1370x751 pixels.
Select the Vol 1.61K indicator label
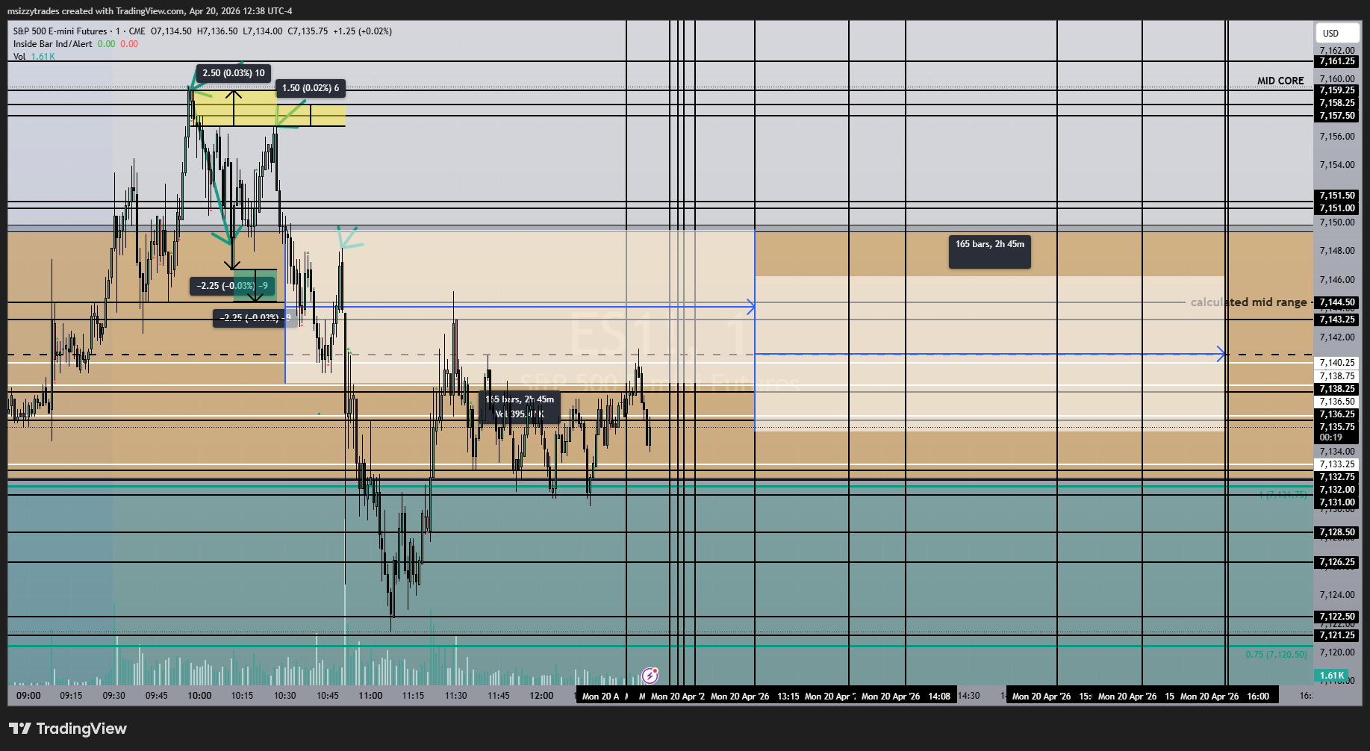point(34,57)
